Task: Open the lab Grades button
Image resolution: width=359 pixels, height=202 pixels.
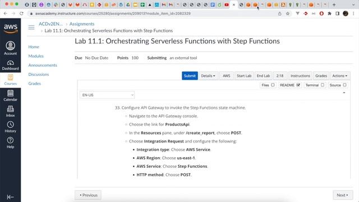Action: click(321, 76)
